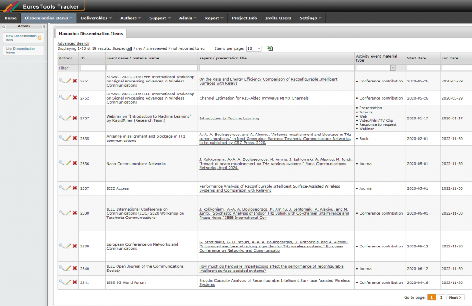The image size is (472, 306).
Task: Activate the 'not reported to ec' scope
Action: click(x=187, y=48)
